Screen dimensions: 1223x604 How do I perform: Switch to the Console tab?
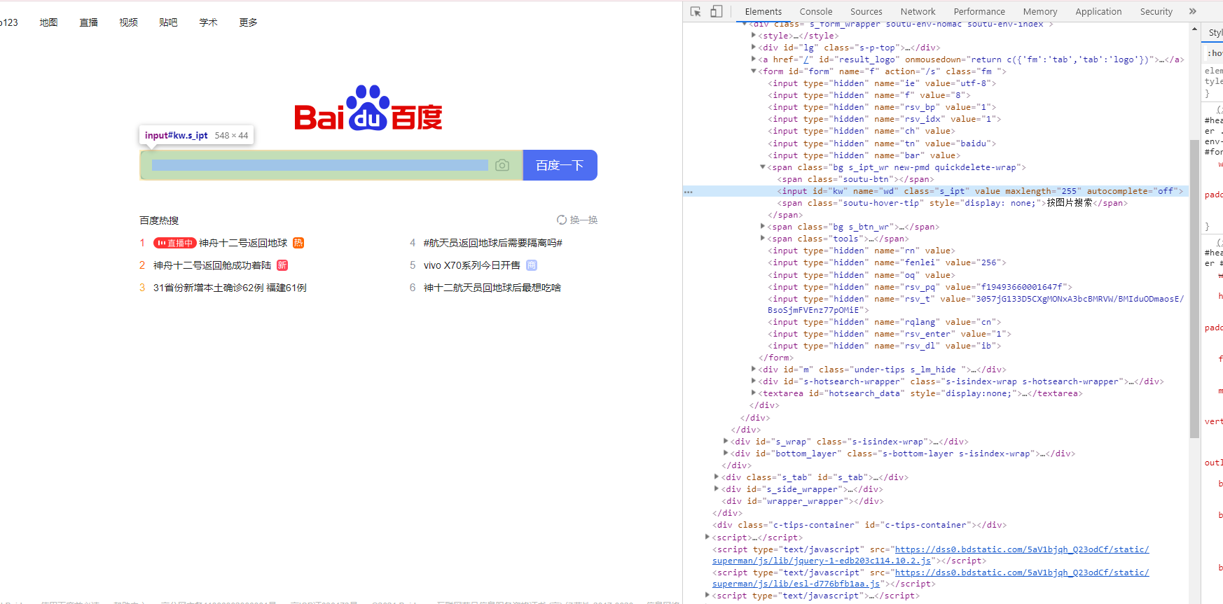coord(816,11)
